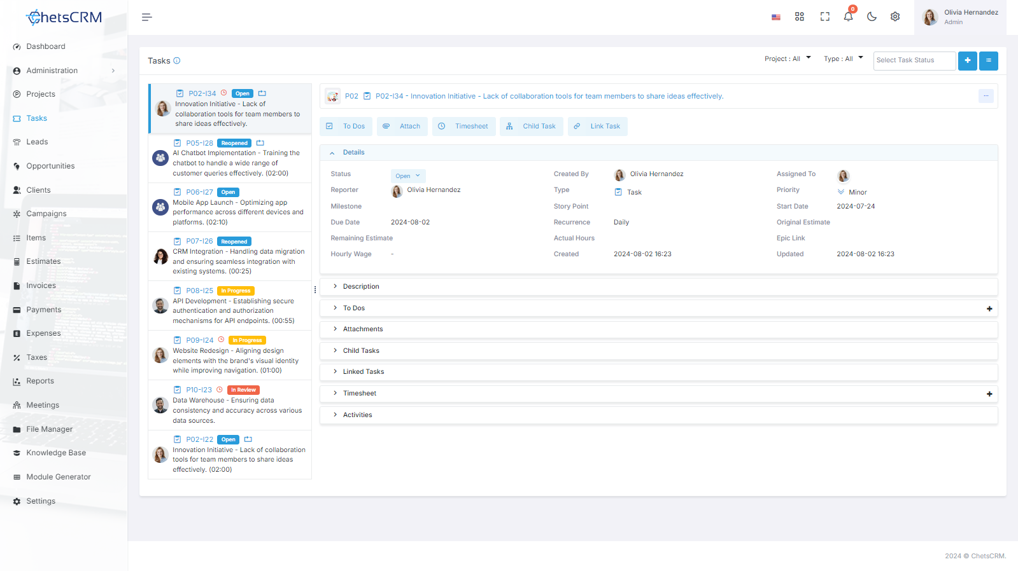Open Olivia Hernandez profile menu
The height and width of the screenshot is (571, 1018).
(961, 17)
